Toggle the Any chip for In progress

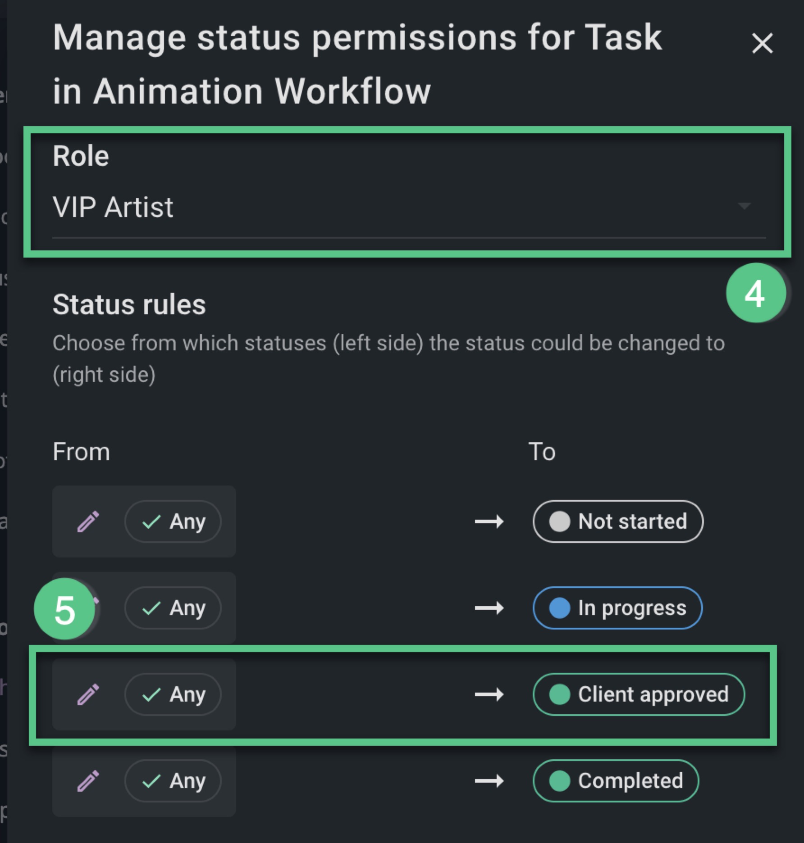173,608
